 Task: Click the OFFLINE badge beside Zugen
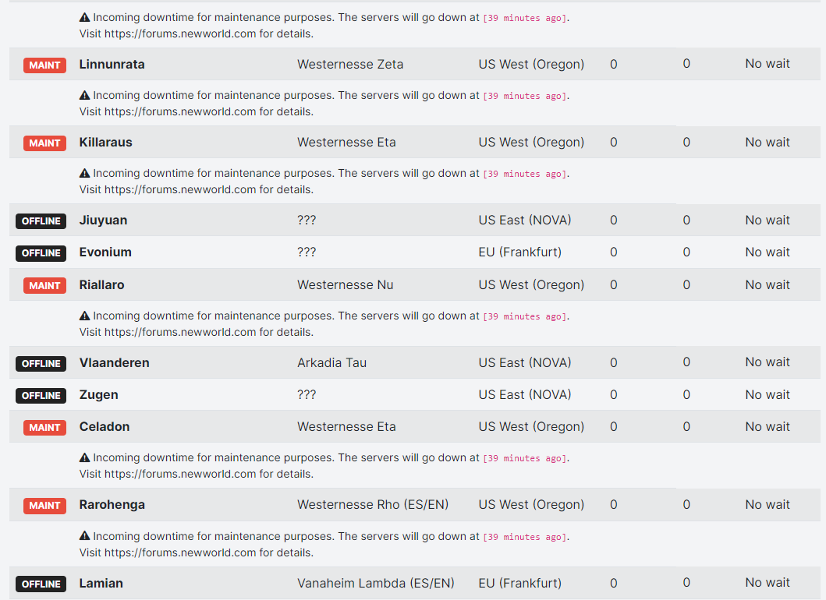coord(41,396)
